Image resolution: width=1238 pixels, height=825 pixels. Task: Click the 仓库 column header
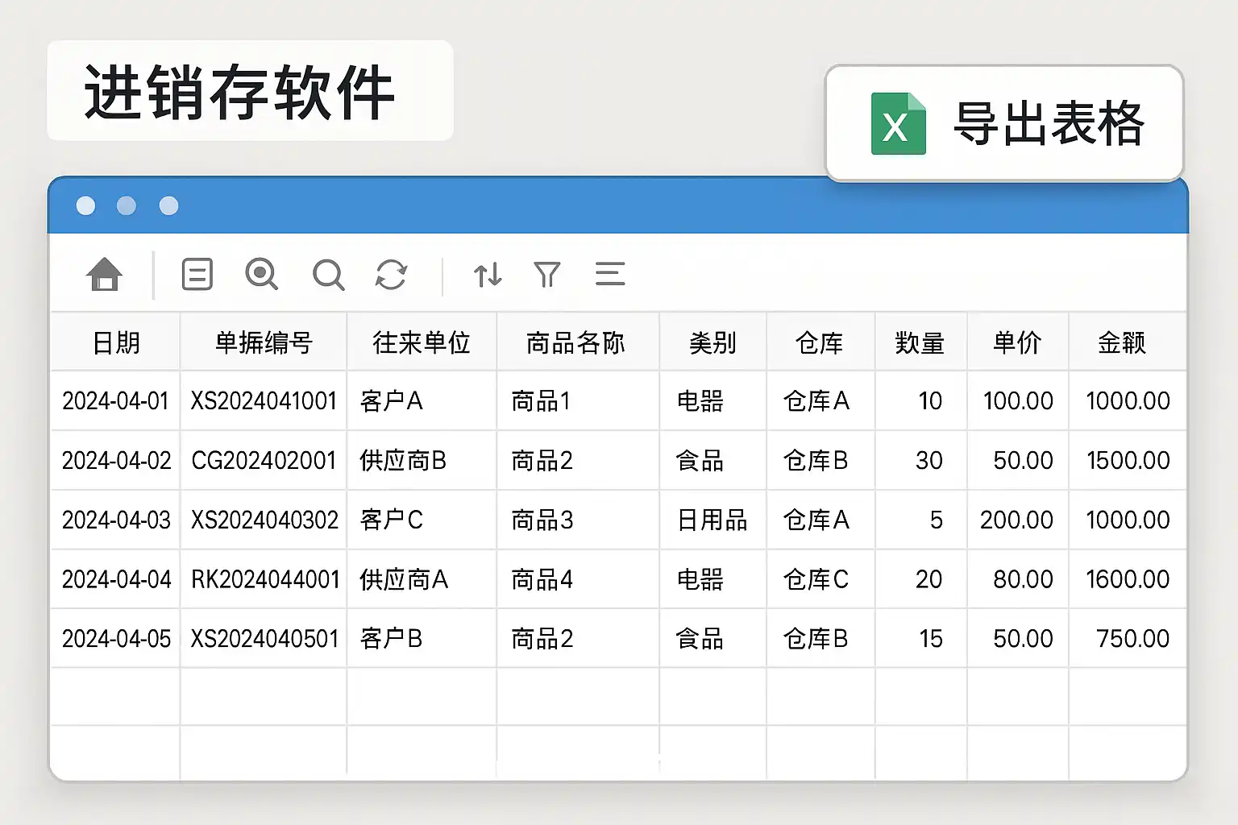point(820,343)
